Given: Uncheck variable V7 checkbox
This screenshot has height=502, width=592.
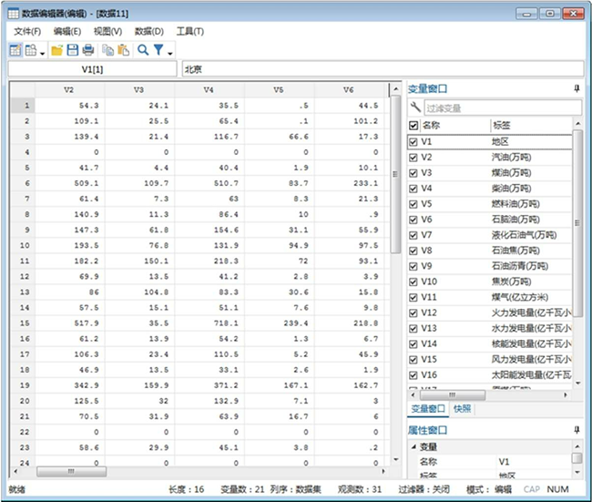Looking at the screenshot, I should pos(413,235).
